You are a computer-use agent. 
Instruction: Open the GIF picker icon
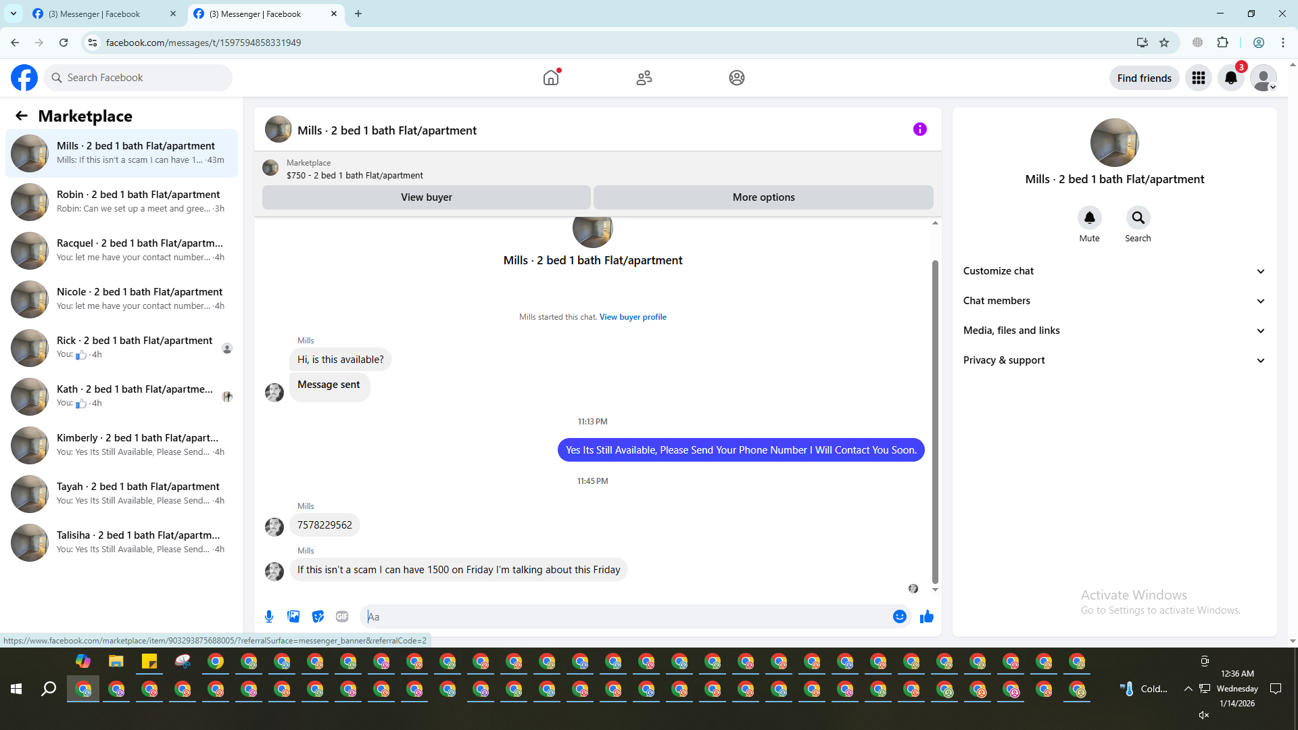[342, 616]
